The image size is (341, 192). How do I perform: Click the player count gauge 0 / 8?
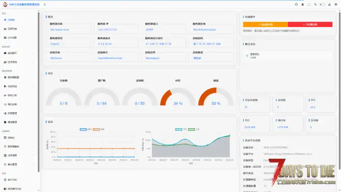pyautogui.click(x=63, y=97)
